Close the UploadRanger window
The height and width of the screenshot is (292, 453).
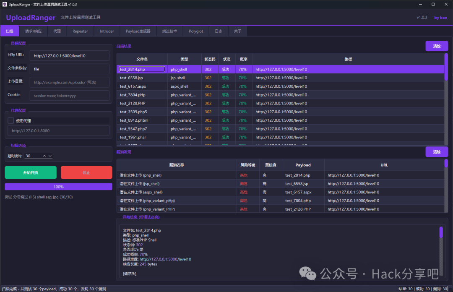(x=446, y=4)
